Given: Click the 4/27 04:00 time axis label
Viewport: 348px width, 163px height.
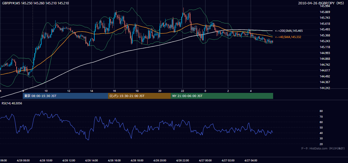Looking at the screenshot, I should (251, 161).
